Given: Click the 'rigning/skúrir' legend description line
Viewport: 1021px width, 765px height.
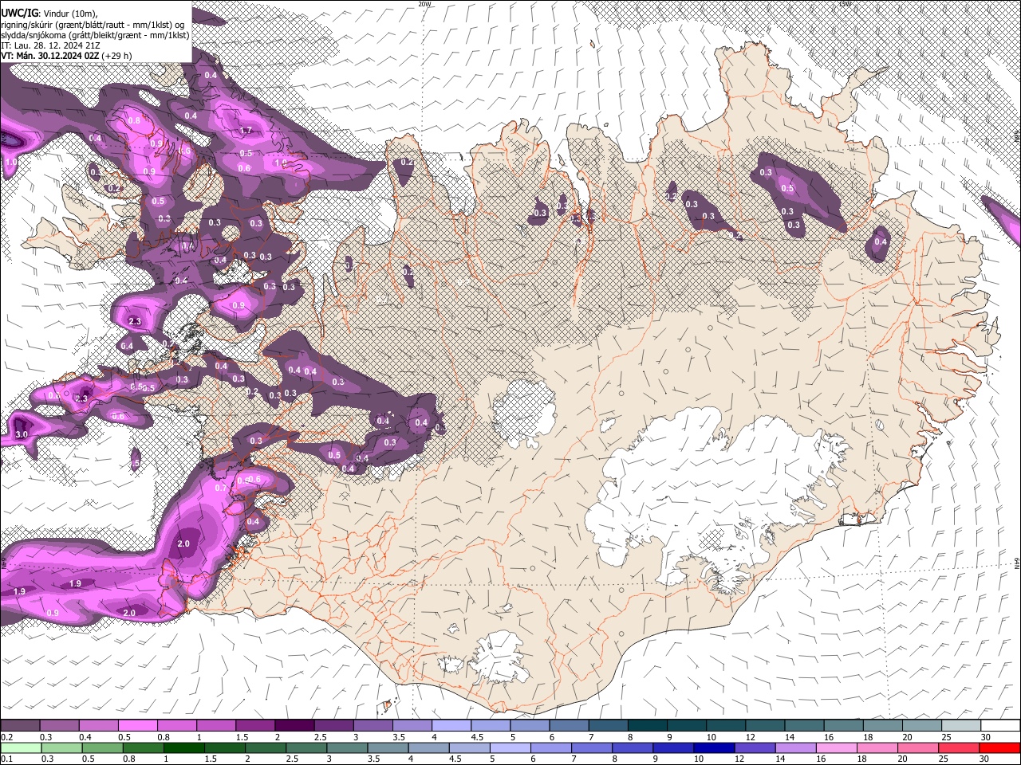Looking at the screenshot, I should pos(94,25).
